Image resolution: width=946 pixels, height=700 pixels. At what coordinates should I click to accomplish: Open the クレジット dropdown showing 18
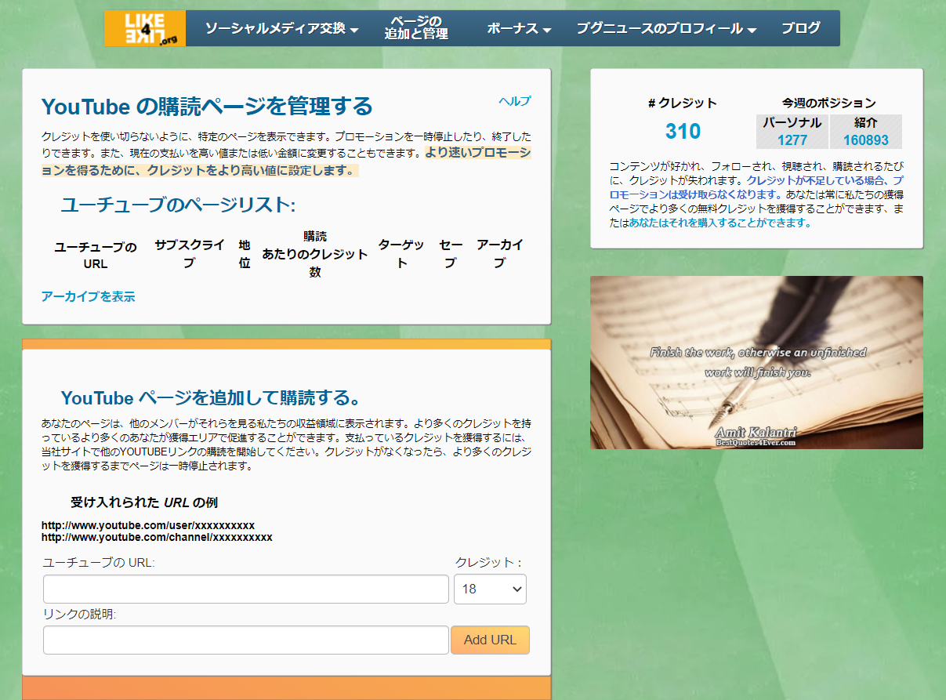490,589
